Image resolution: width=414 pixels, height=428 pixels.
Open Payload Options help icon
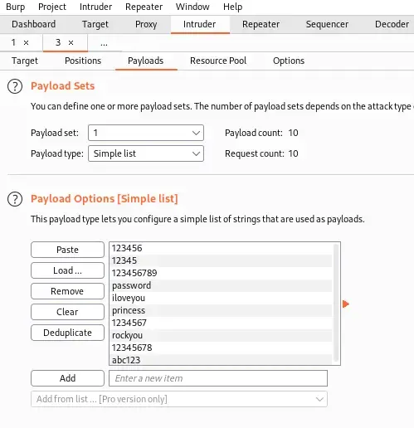pyautogui.click(x=15, y=199)
